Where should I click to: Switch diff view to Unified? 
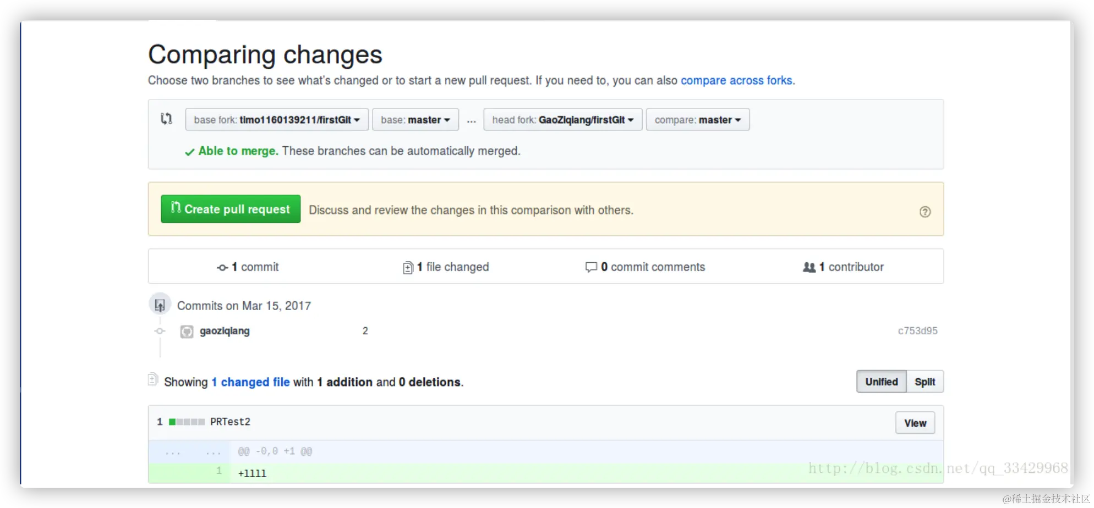[881, 382]
